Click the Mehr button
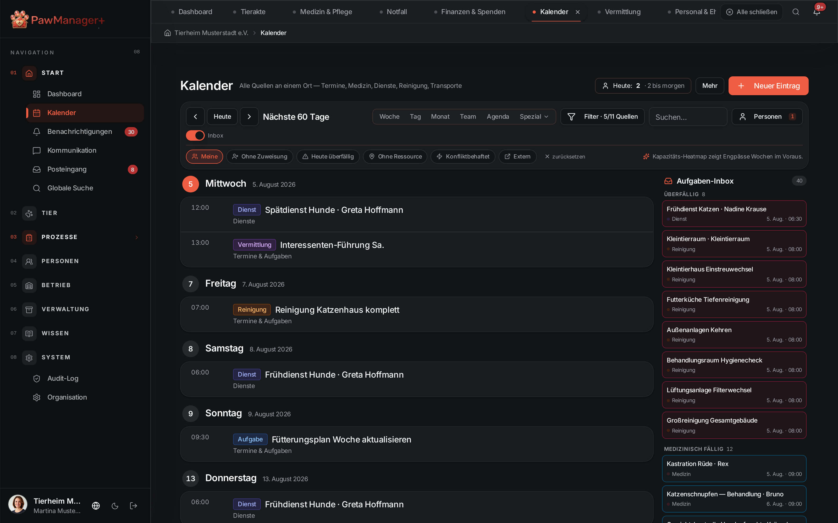 tap(709, 86)
